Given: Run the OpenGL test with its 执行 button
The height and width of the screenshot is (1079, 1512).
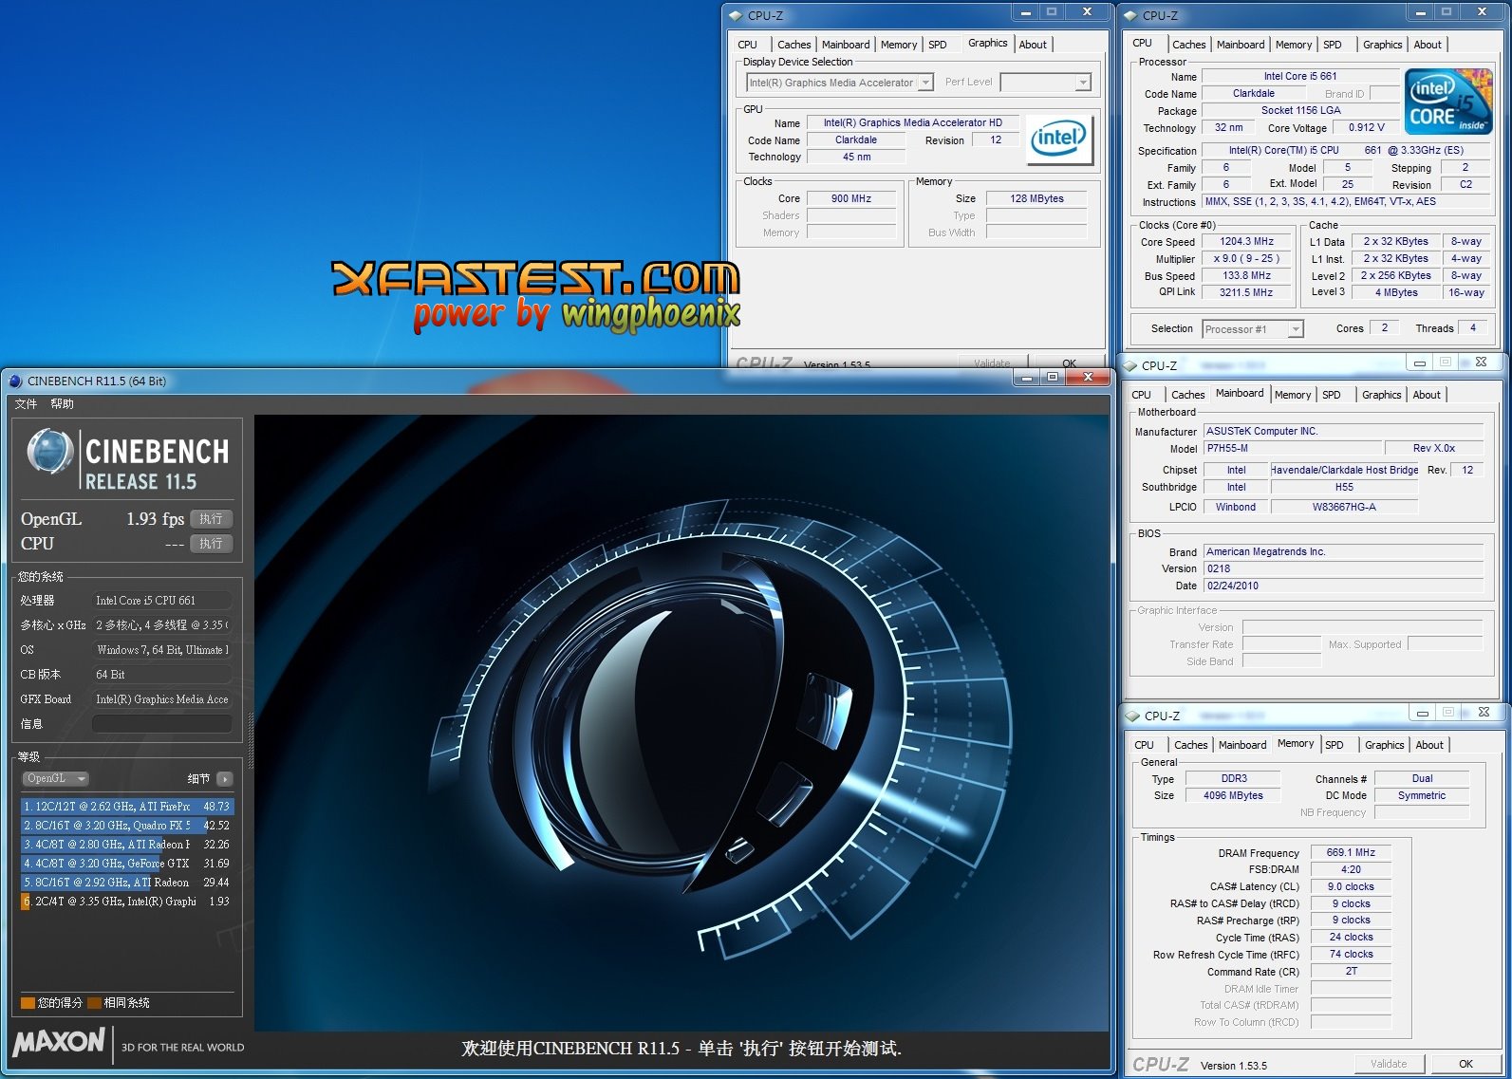Looking at the screenshot, I should (x=212, y=519).
